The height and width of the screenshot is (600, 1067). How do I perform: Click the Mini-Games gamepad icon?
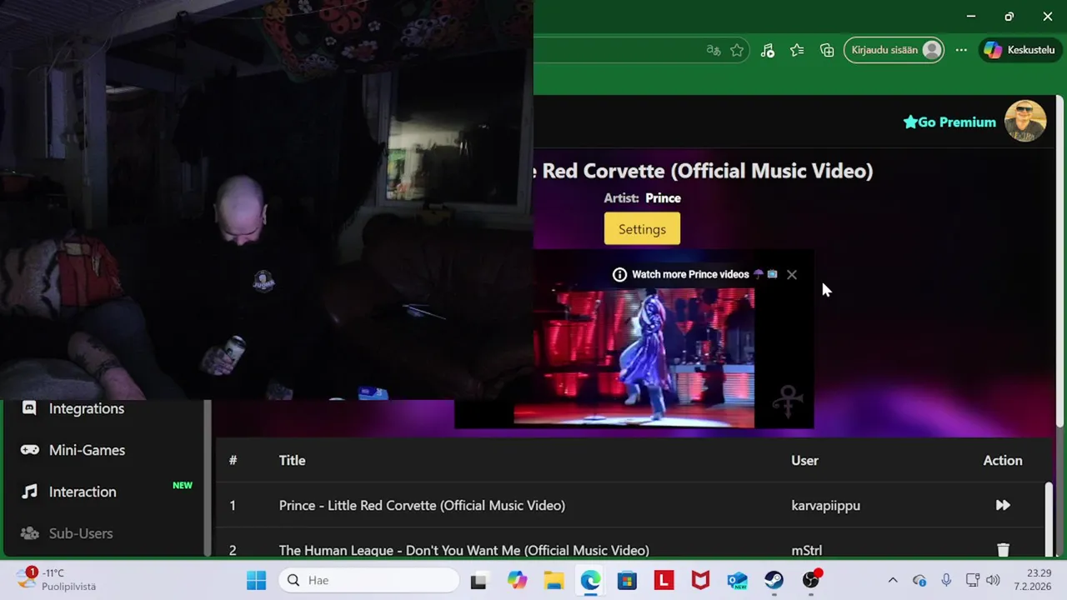coord(29,450)
